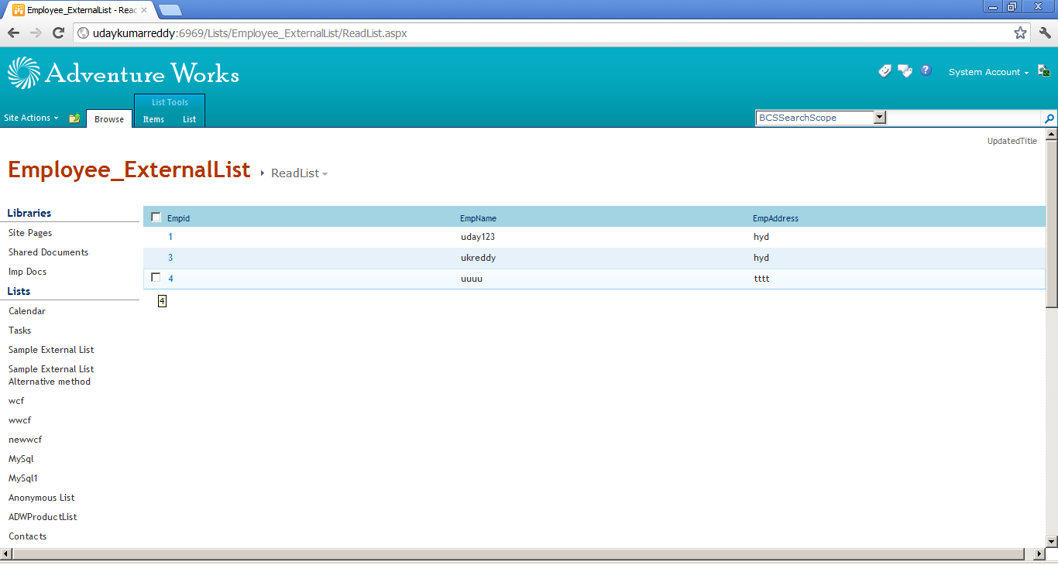
Task: Open the ADWProductList
Action: pos(43,517)
